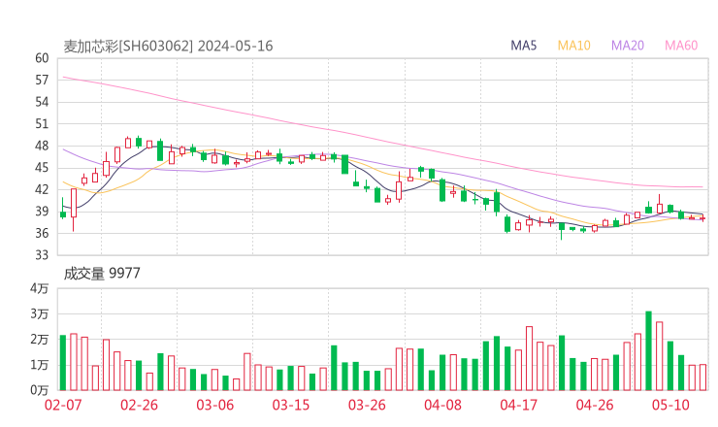Click the 04-26 date axis label
Screen dimensions: 718x427
tap(595, 405)
